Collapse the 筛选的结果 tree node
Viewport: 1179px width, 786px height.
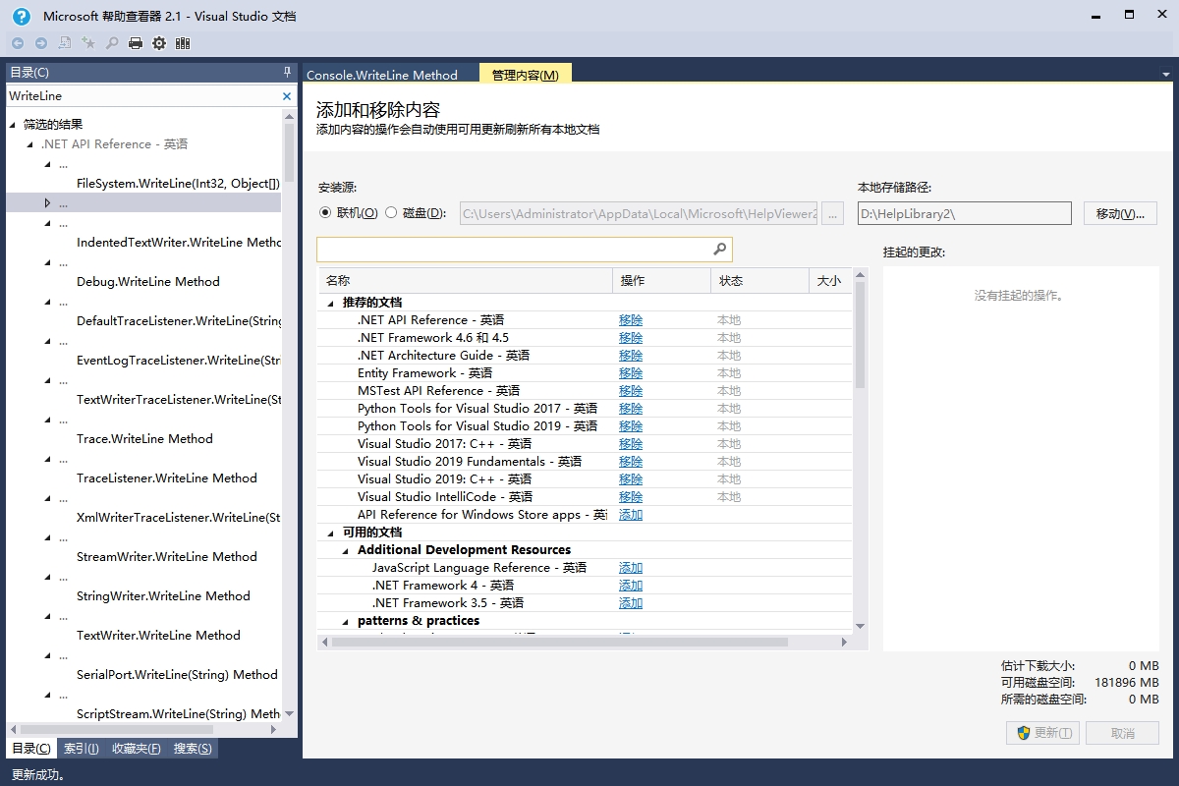coord(13,125)
